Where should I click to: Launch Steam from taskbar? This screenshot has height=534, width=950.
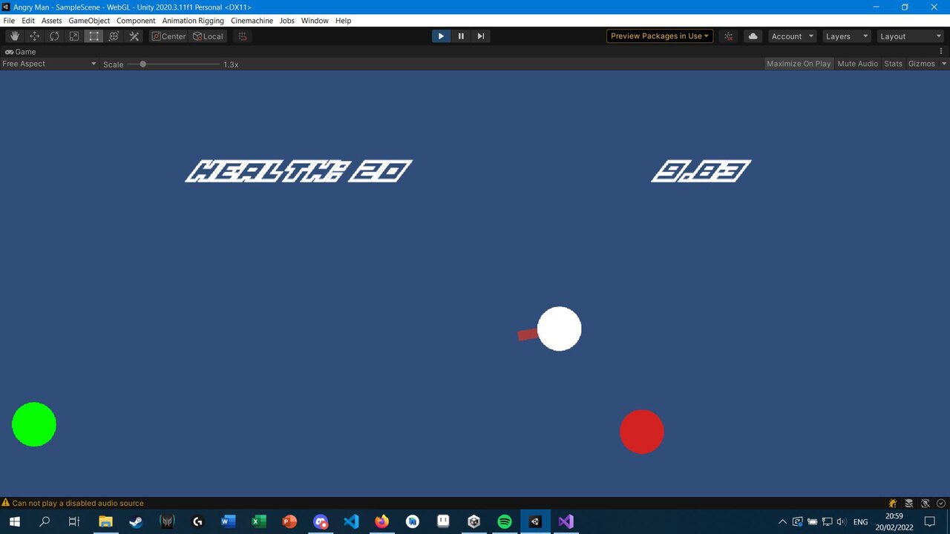[136, 521]
